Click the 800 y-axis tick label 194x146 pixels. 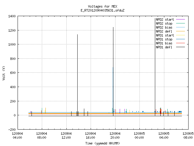[13, 59]
